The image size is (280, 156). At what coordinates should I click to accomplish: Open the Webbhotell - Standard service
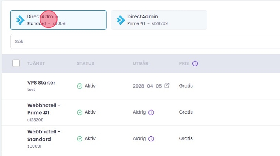pyautogui.click(x=44, y=135)
